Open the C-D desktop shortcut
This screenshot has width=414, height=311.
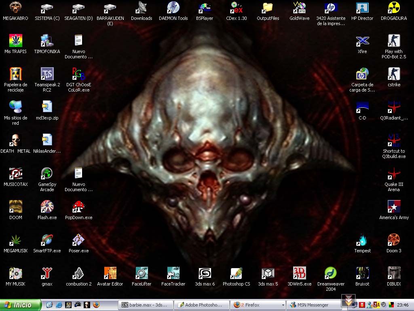tap(362, 107)
